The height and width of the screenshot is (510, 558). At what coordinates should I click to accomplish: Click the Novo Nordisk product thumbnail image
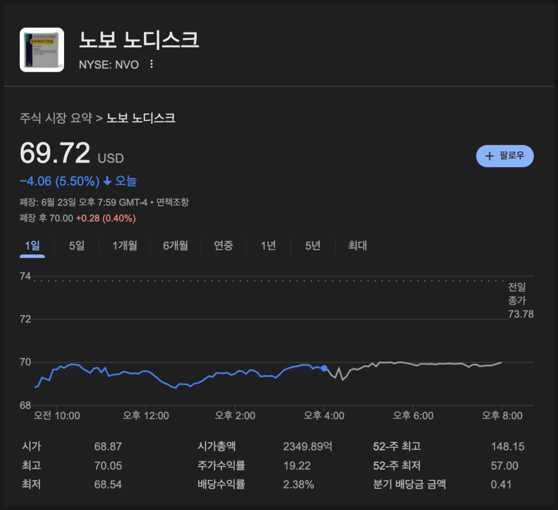tap(42, 50)
